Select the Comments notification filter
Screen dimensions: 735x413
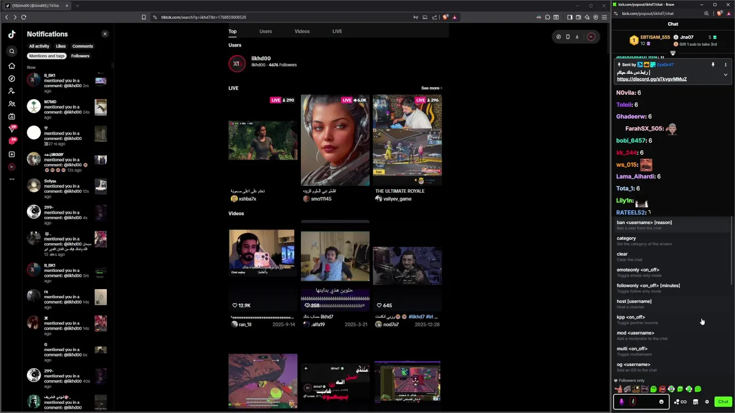83,46
